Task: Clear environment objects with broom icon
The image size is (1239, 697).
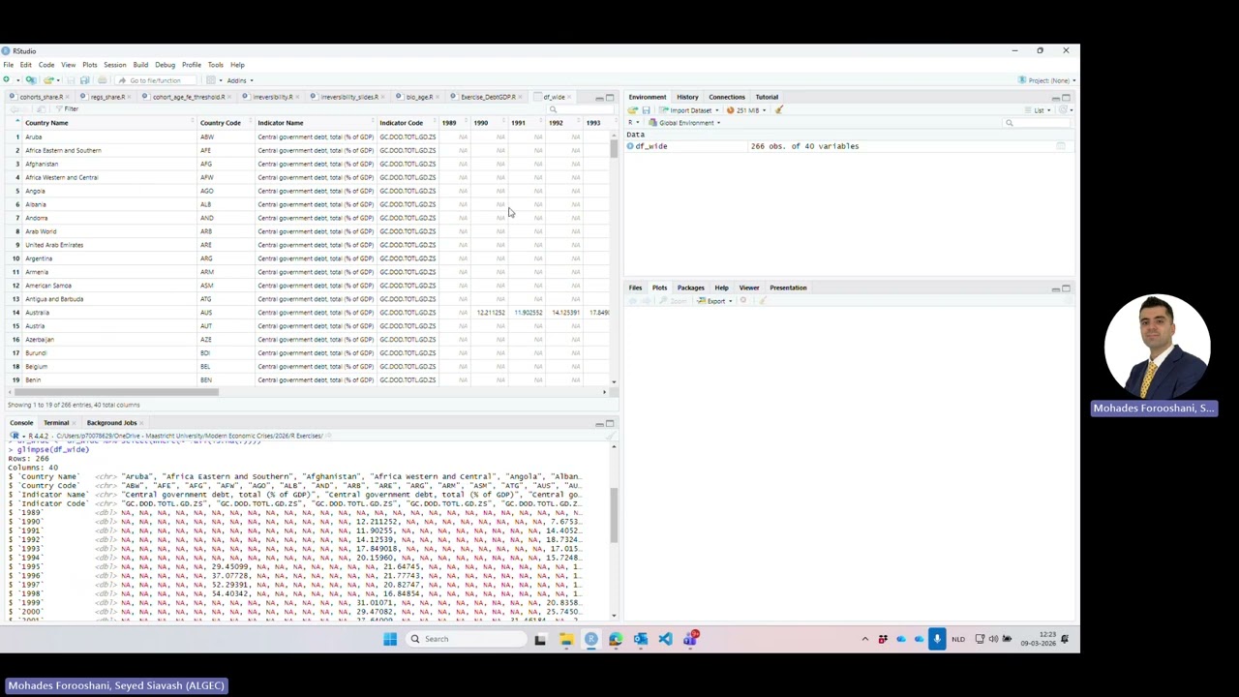Action: pos(778,110)
